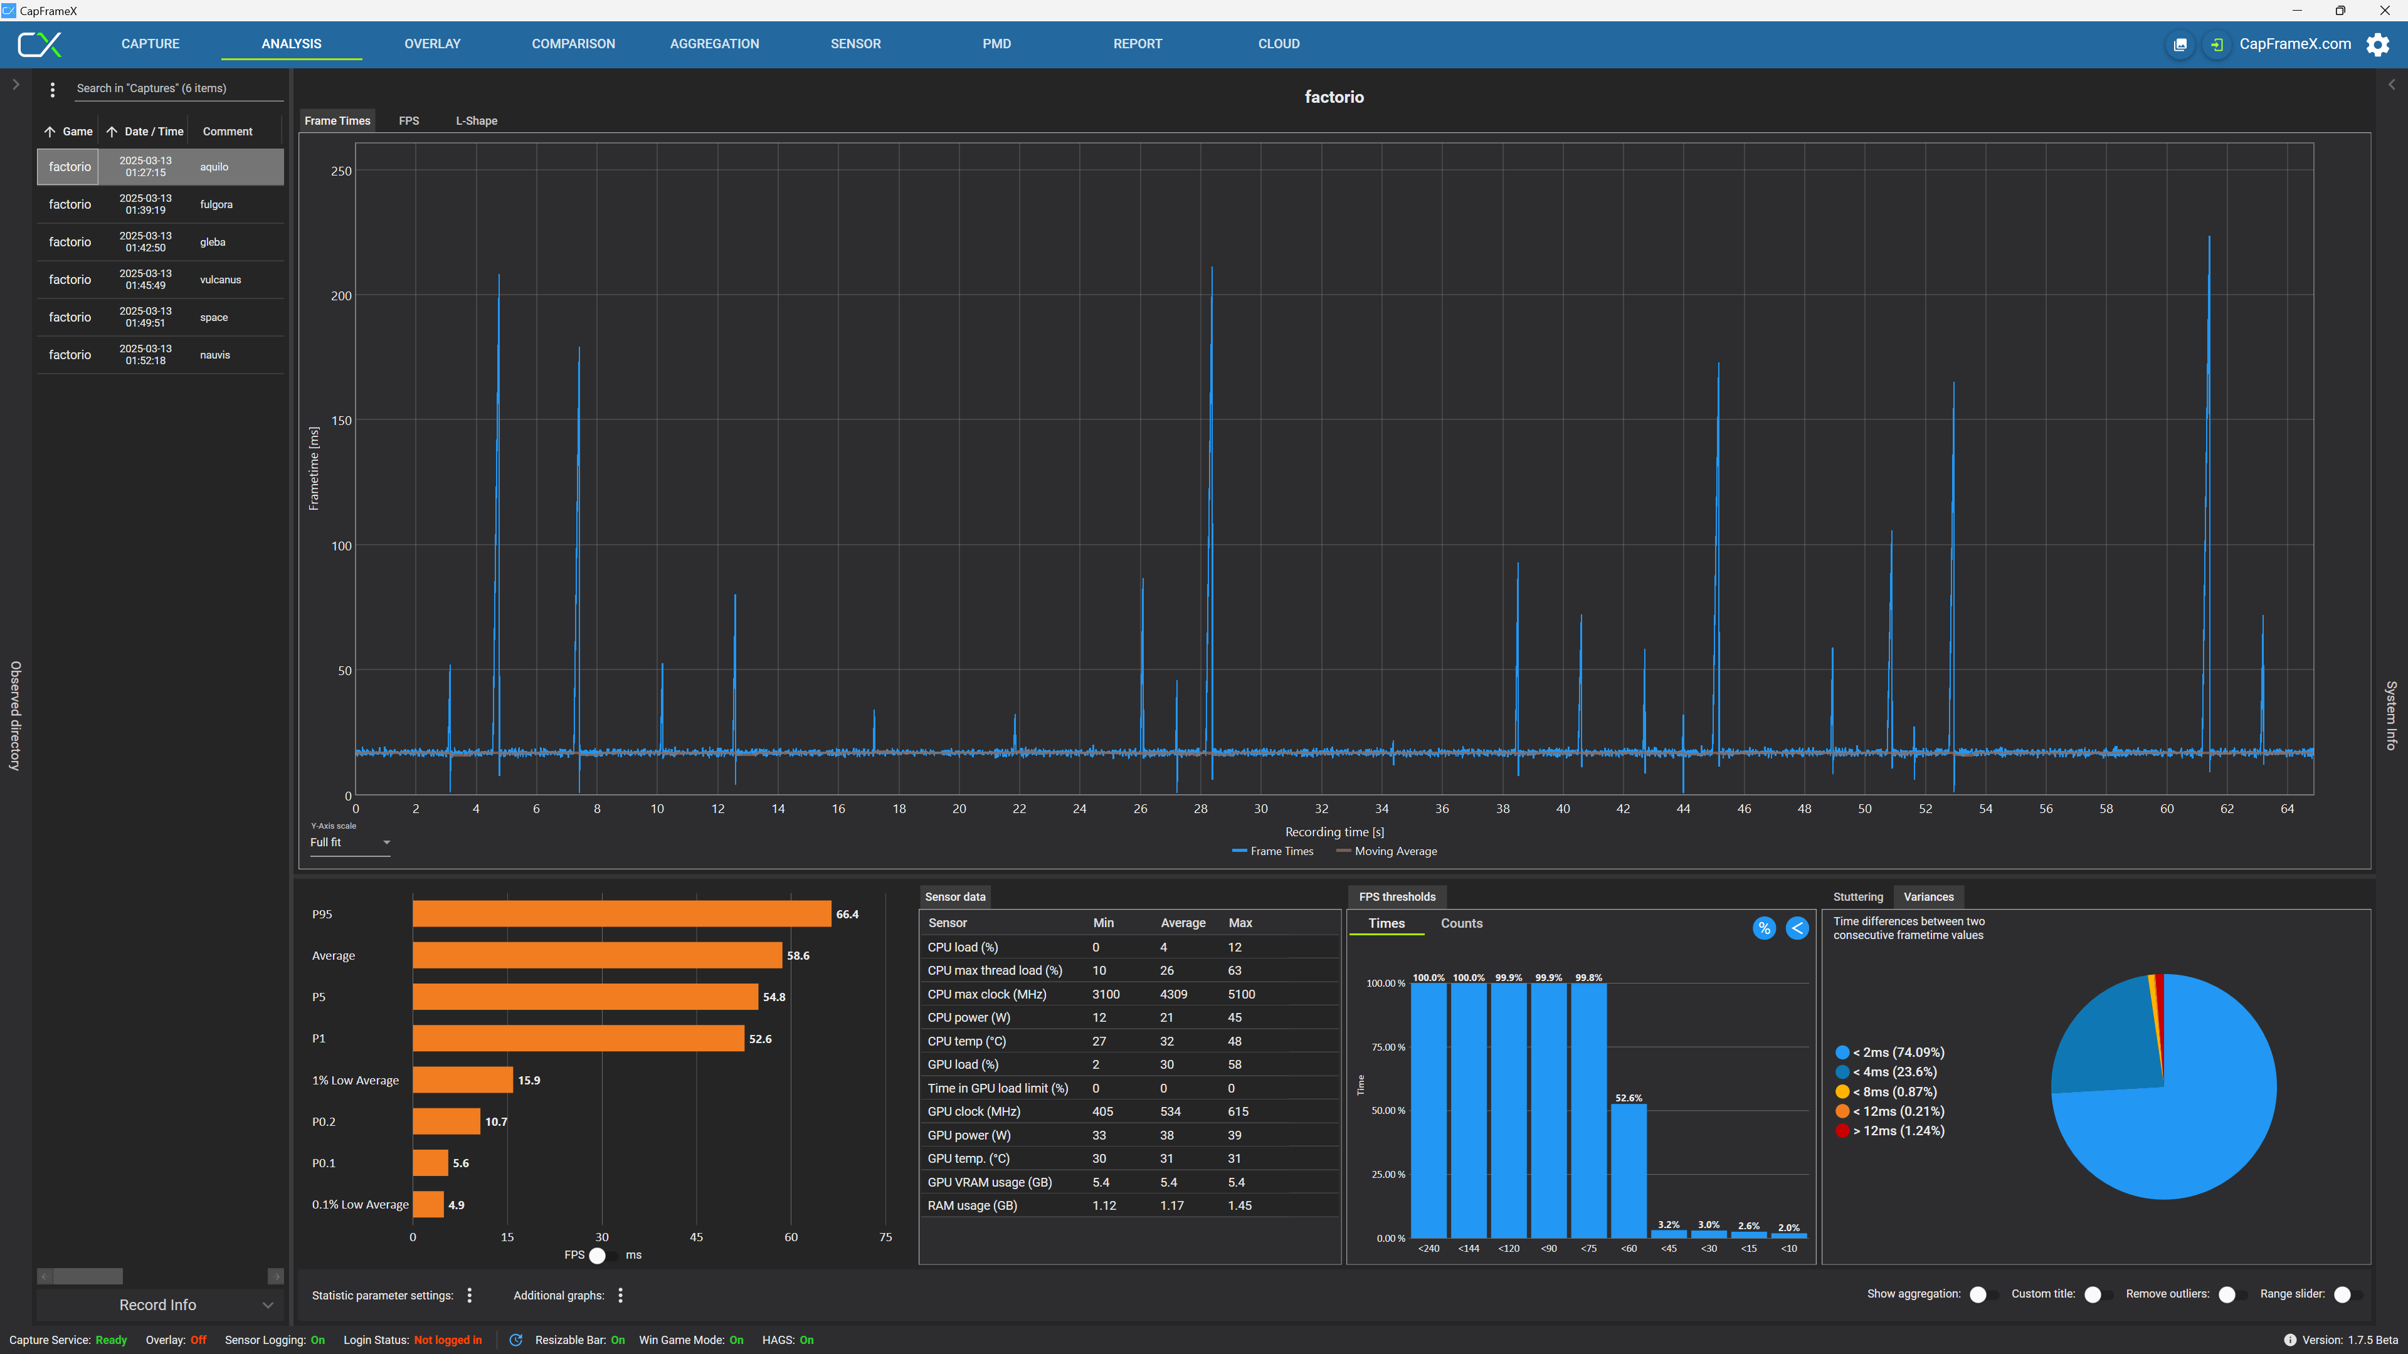Click the version info icon
Viewport: 2408px width, 1354px height.
[x=2289, y=1339]
